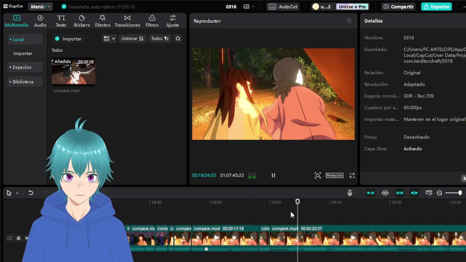Click the track cover icon left of lock
This screenshot has width=466, height=262.
[x=10, y=238]
